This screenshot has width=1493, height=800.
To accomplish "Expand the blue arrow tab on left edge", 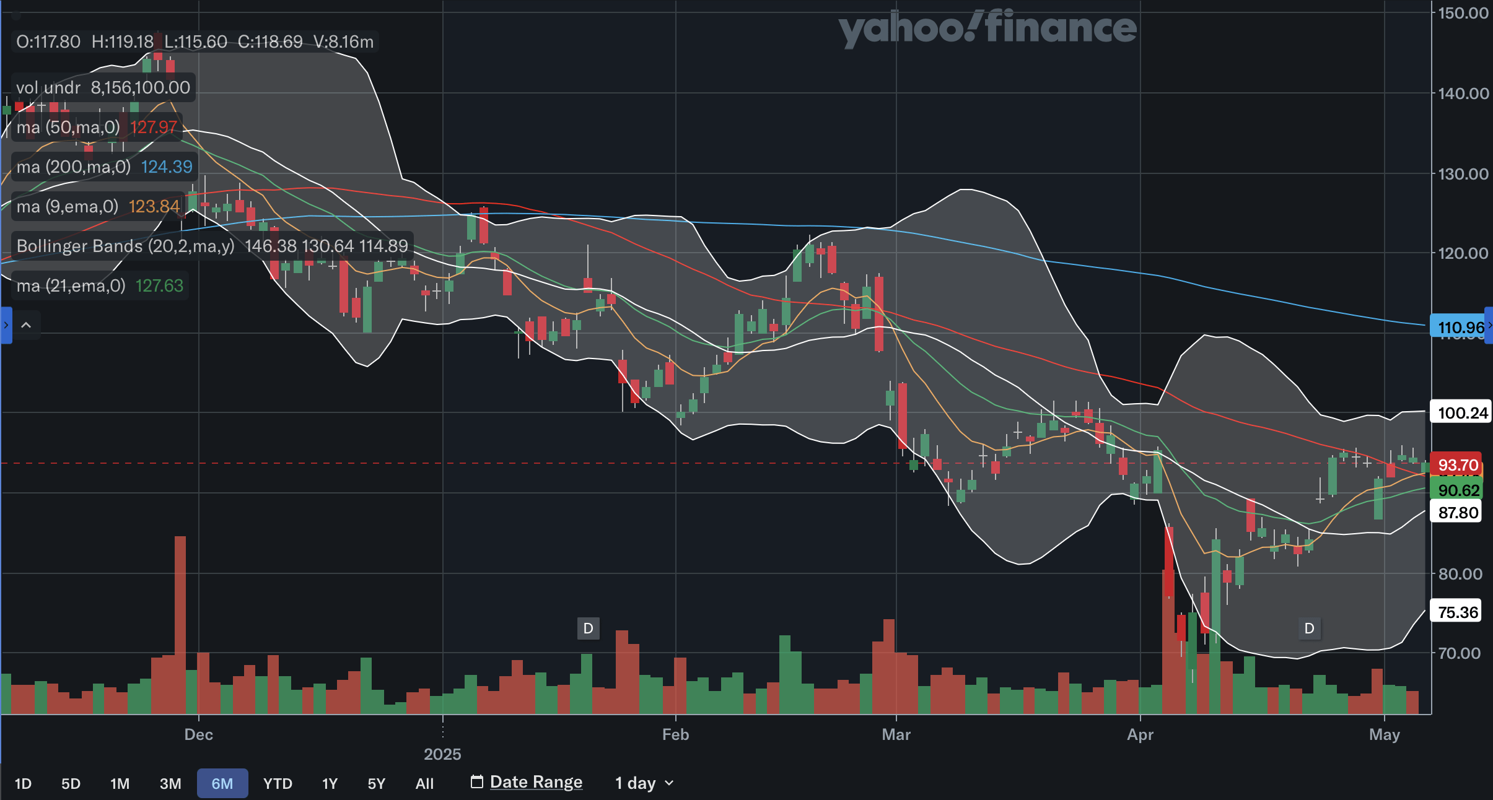I will coord(5,326).
